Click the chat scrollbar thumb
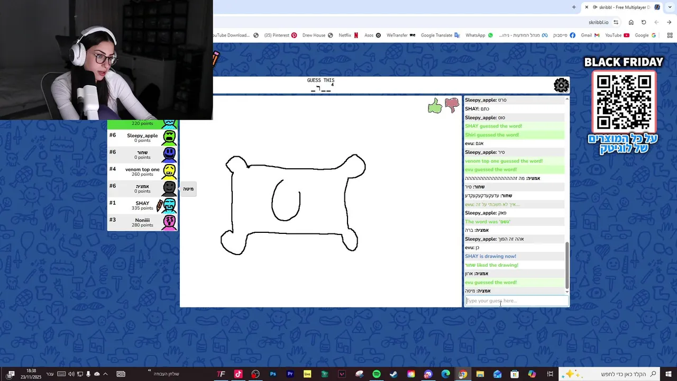This screenshot has width=677, height=381. tap(567, 265)
